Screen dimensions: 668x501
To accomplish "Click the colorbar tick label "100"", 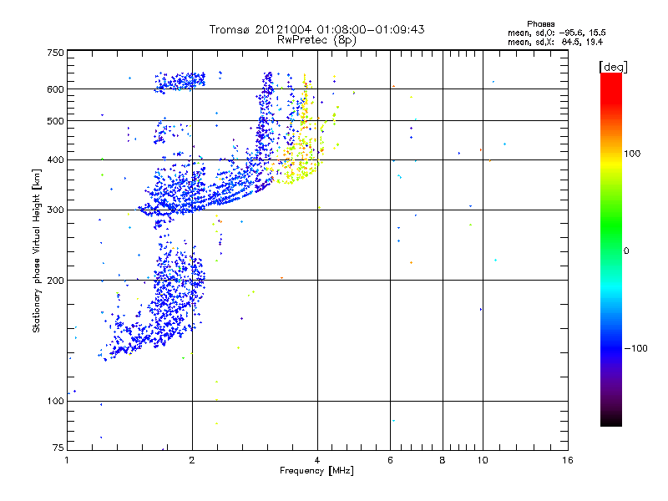I will pos(632,154).
